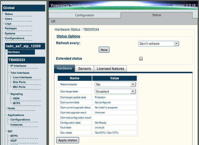Follow the List link

tap(53, 21)
